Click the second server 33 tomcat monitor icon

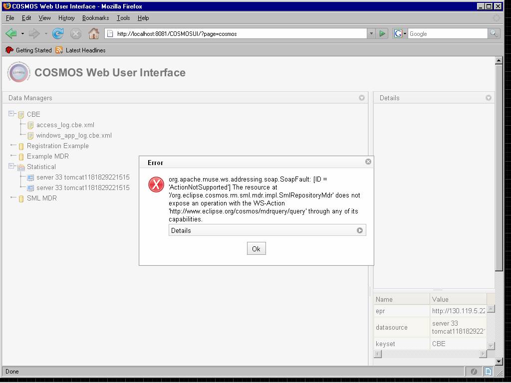[30, 188]
